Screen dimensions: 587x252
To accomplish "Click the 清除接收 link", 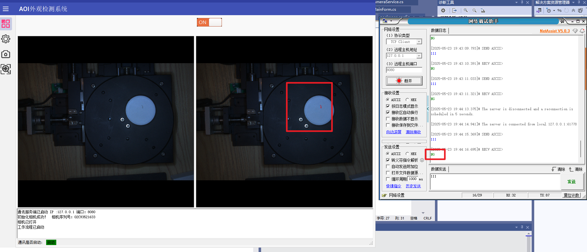I will click(x=413, y=132).
